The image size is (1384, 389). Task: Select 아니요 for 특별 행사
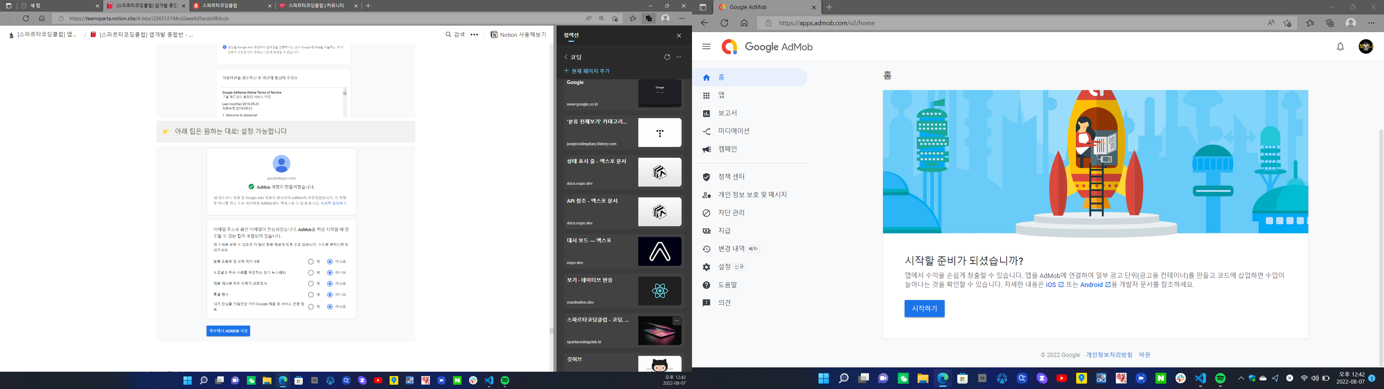pos(329,294)
